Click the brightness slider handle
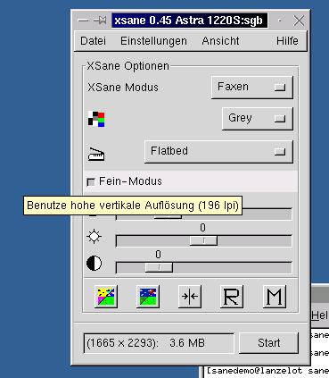This screenshot has width=329, height=378. pyautogui.click(x=203, y=240)
